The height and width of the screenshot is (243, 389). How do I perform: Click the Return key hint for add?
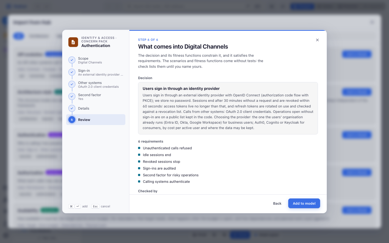coord(78,206)
